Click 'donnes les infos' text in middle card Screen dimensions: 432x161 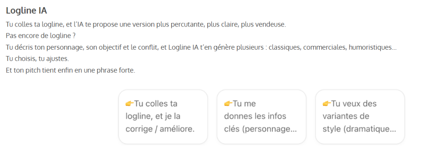(x=255, y=116)
